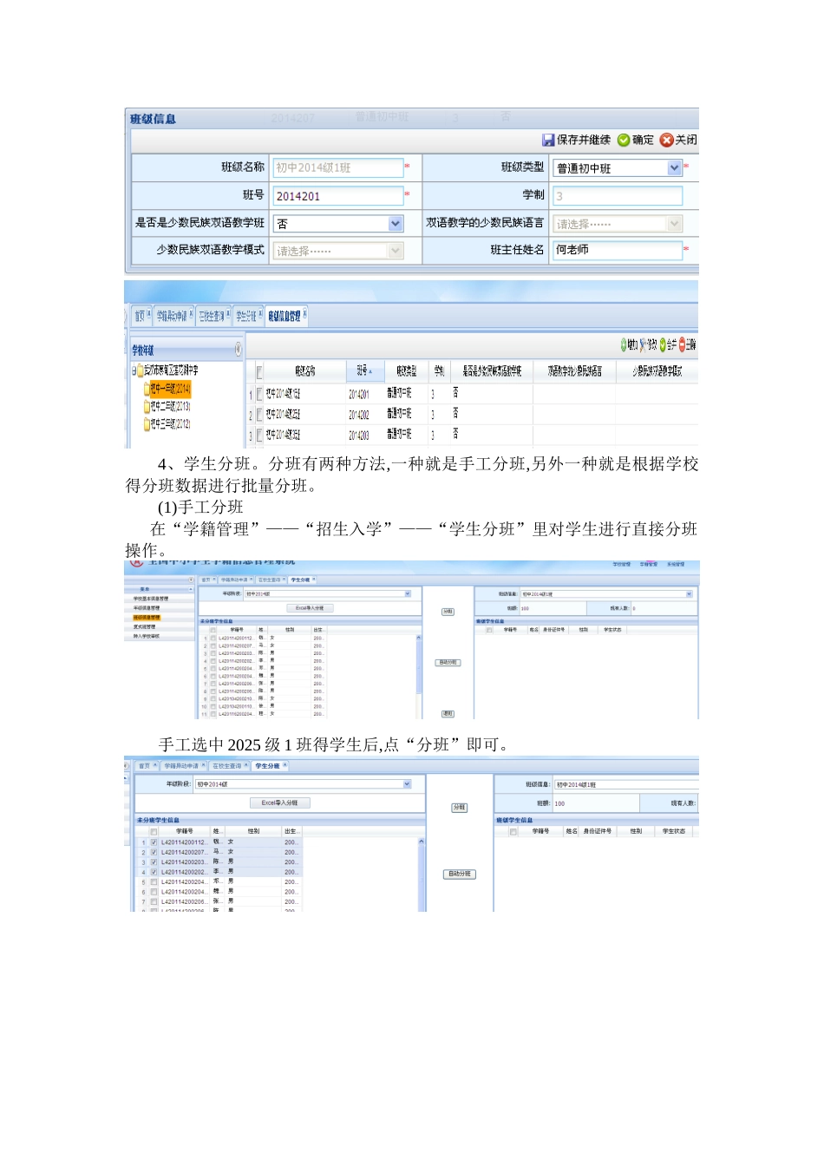
Task: Tick the checkbox of class row 2014201
Action: click(x=258, y=394)
